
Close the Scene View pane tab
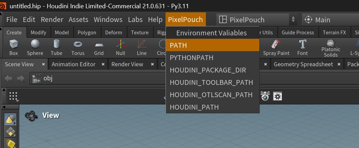pyautogui.click(x=43, y=64)
